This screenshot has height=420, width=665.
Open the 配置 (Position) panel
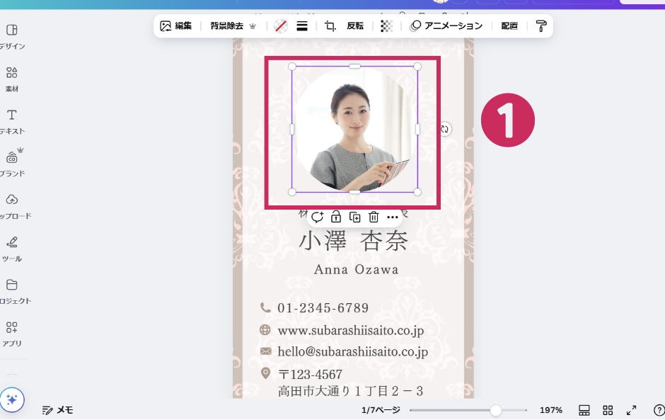(x=509, y=26)
